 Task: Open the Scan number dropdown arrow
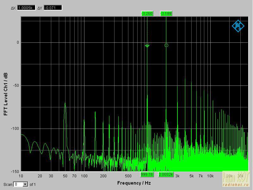[x=25, y=184]
